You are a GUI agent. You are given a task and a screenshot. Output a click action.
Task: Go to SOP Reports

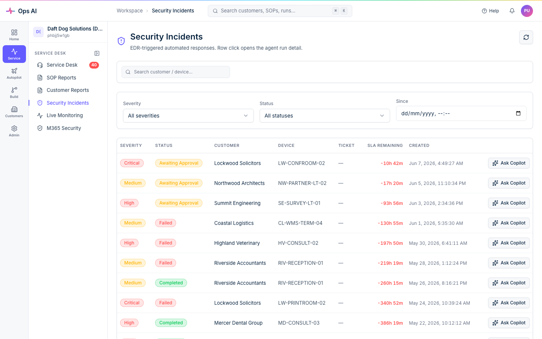(x=68, y=78)
